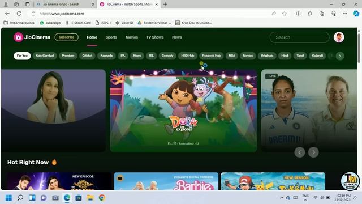
Task: Show hidden system tray icons
Action: [x=282, y=198]
